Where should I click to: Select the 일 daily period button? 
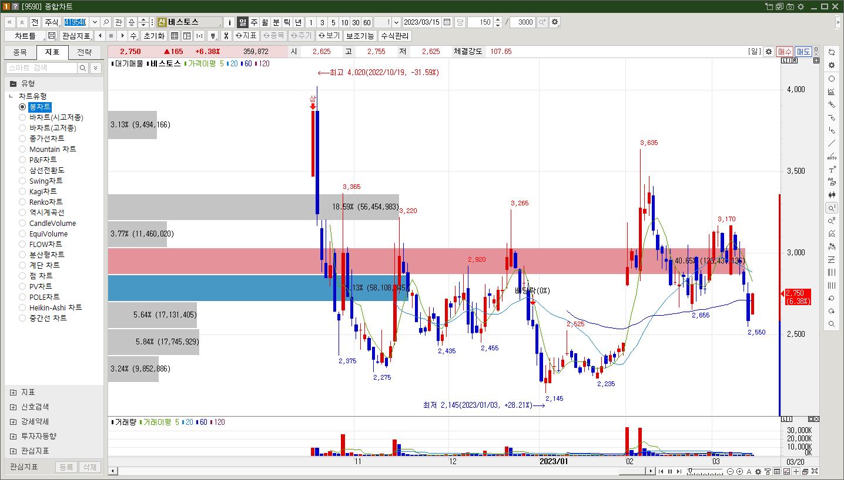[x=243, y=22]
